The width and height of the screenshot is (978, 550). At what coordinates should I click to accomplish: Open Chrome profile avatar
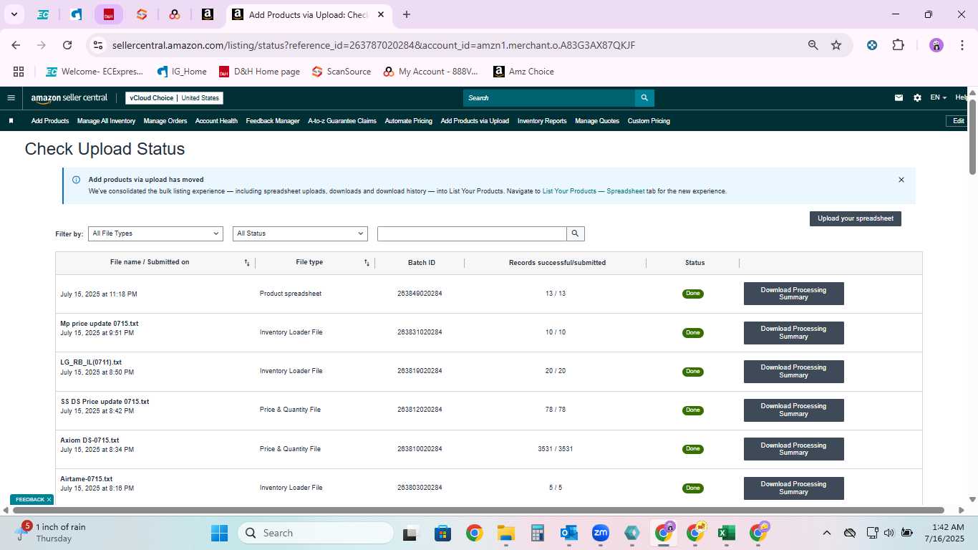(x=936, y=45)
